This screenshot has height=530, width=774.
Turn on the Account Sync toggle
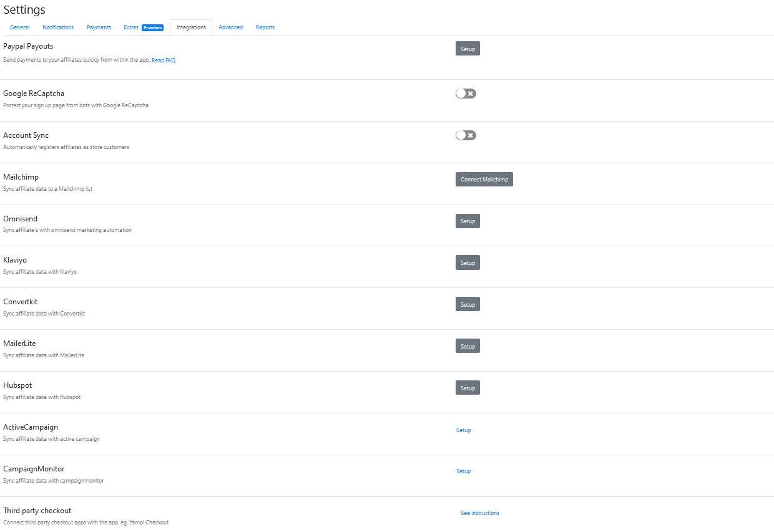click(466, 135)
